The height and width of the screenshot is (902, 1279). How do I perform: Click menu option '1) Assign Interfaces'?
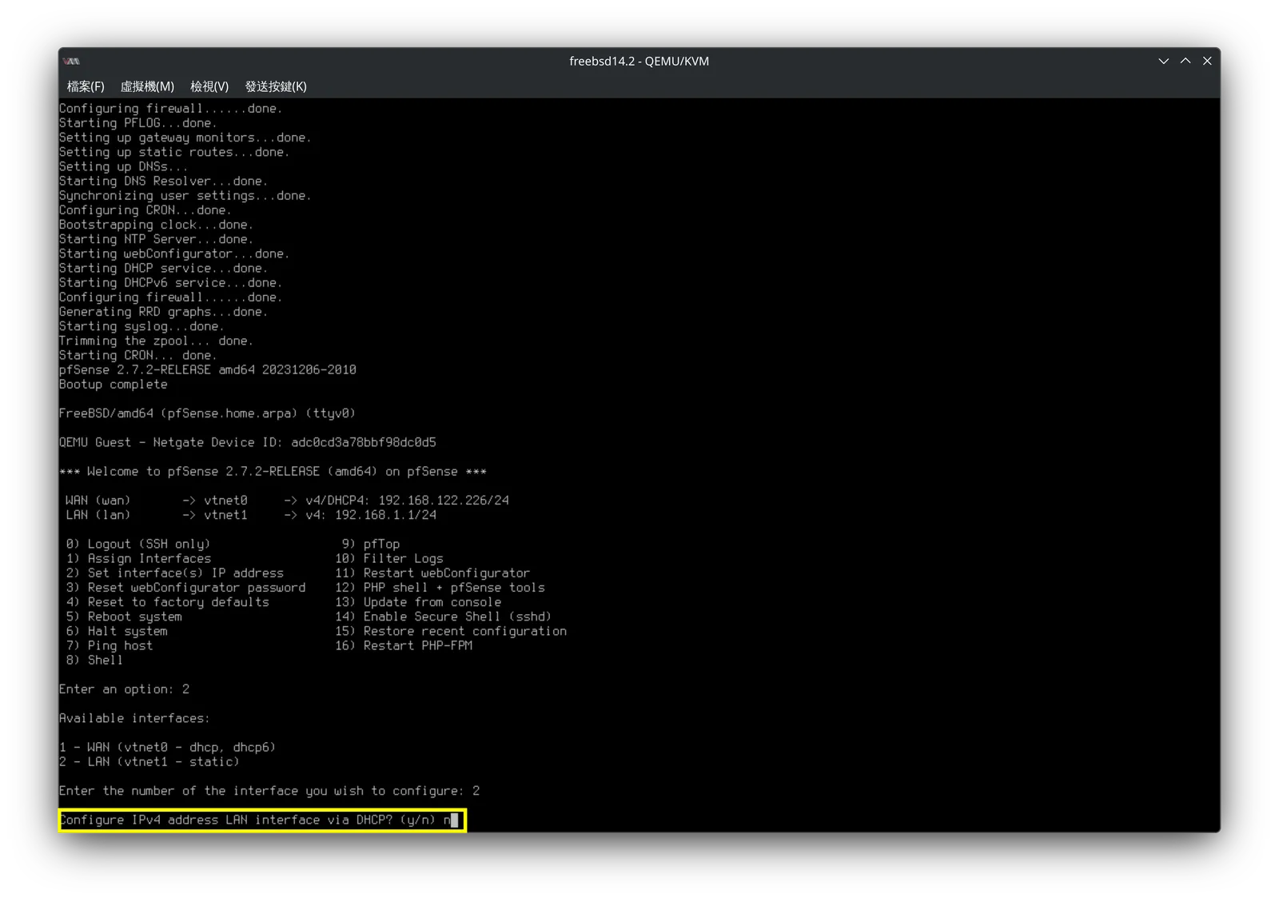(x=138, y=558)
